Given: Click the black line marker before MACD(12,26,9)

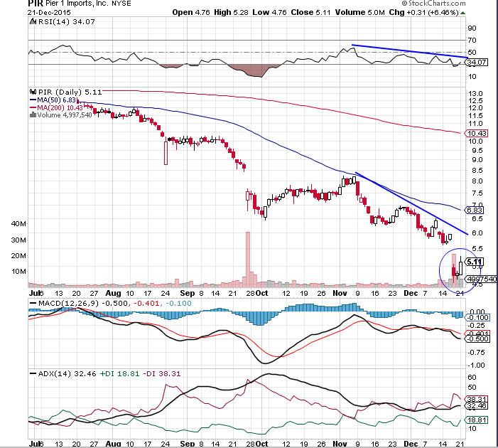Looking at the screenshot, I should pyautogui.click(x=33, y=304).
